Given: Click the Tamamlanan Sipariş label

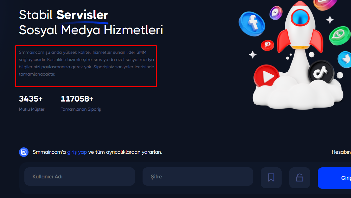Looking at the screenshot, I should 81,109.
